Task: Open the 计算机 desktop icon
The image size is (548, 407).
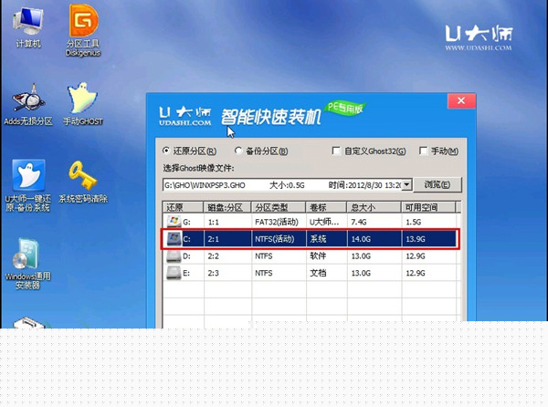Action: (x=26, y=23)
